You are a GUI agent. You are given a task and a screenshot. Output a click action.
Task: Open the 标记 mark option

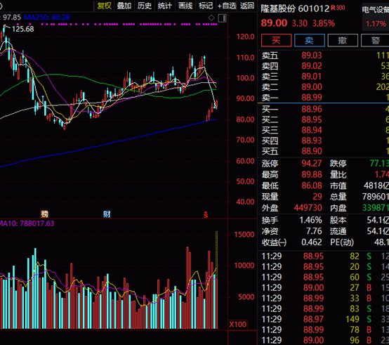point(206,6)
